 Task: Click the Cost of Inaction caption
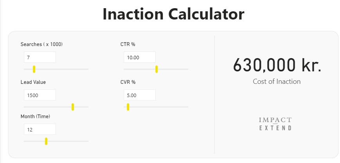coord(277,81)
